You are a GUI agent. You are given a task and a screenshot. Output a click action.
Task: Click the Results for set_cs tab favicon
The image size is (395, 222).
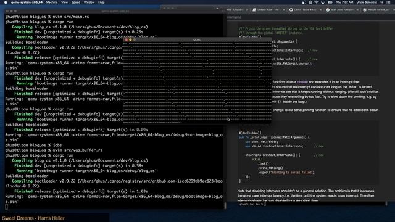(x=365, y=10)
